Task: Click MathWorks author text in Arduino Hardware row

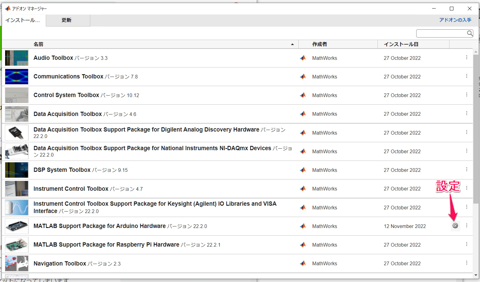Action: [x=325, y=226]
